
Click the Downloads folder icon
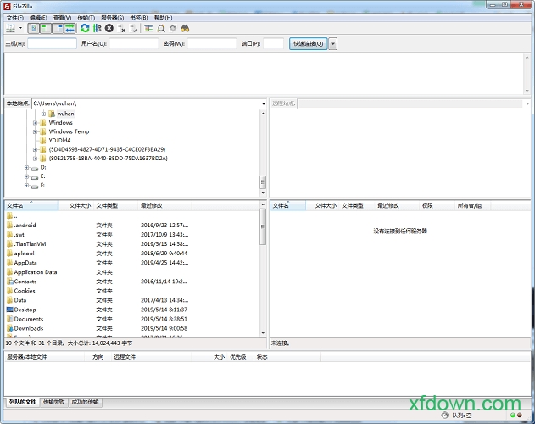pyautogui.click(x=10, y=328)
